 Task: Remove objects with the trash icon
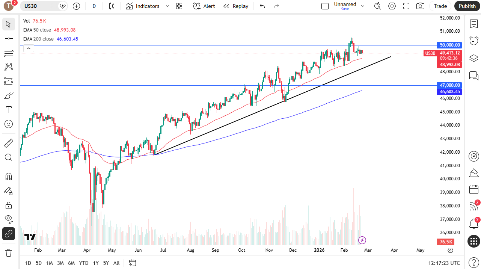pyautogui.click(x=8, y=252)
